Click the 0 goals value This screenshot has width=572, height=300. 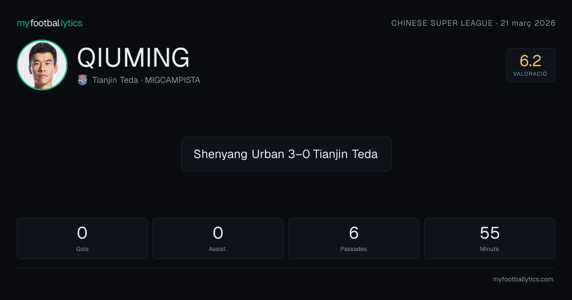(x=82, y=233)
